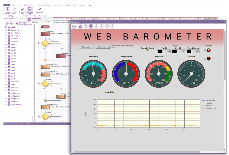Toggle the Tare Altitude switch
The width and height of the screenshot is (229, 155).
[x=193, y=51]
